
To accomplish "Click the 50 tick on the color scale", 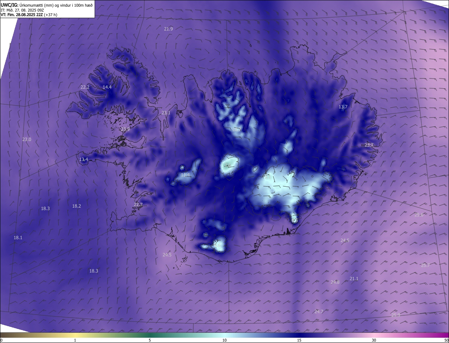I will 446,340.
